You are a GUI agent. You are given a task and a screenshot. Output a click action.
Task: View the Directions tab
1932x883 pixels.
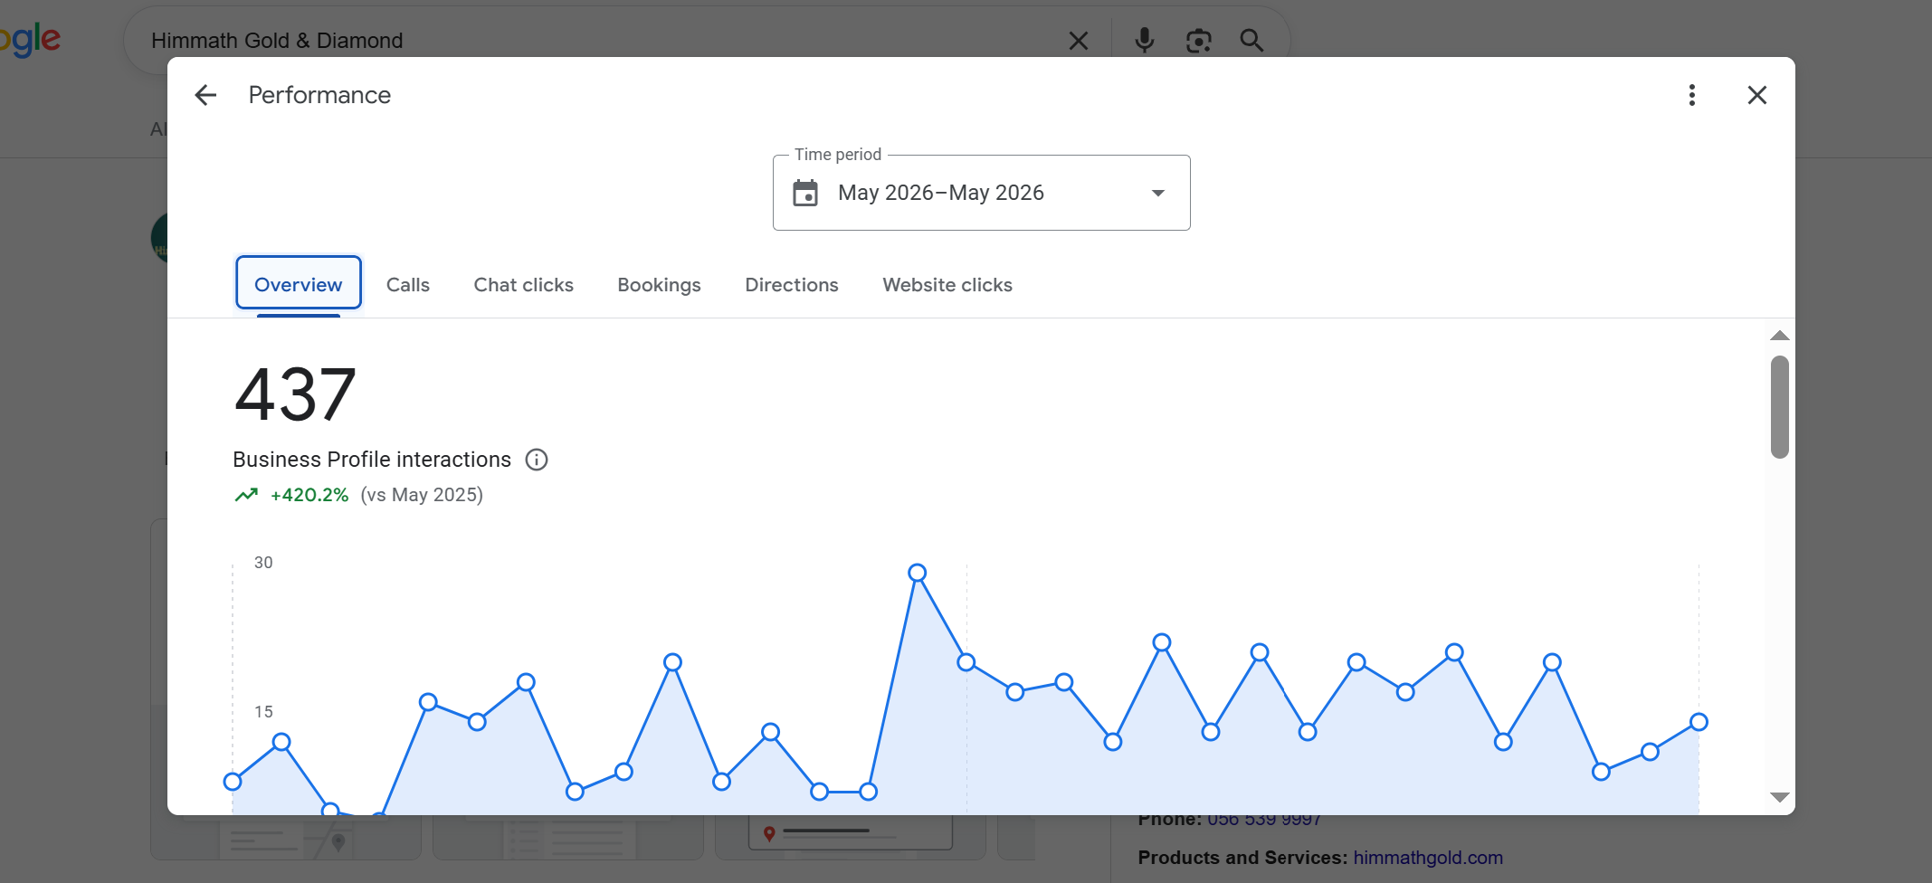pos(792,285)
